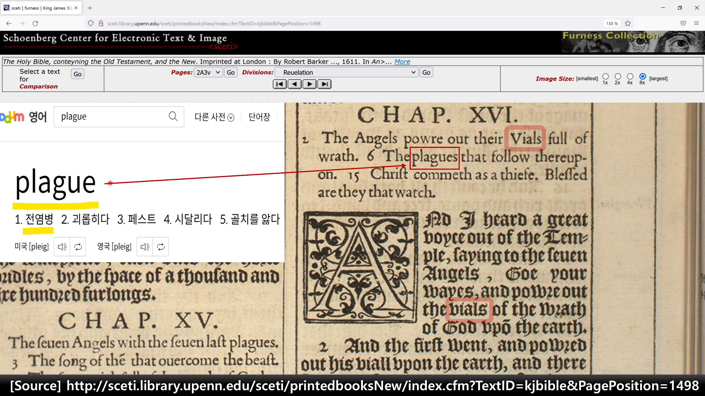705x396 pixels.
Task: Click the definition 3. 페스트
Action: 136,219
